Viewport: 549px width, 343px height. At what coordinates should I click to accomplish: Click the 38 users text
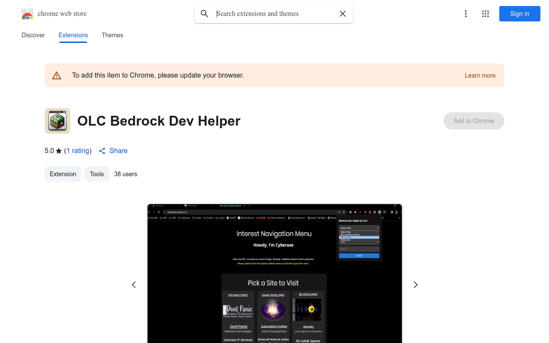coord(126,174)
